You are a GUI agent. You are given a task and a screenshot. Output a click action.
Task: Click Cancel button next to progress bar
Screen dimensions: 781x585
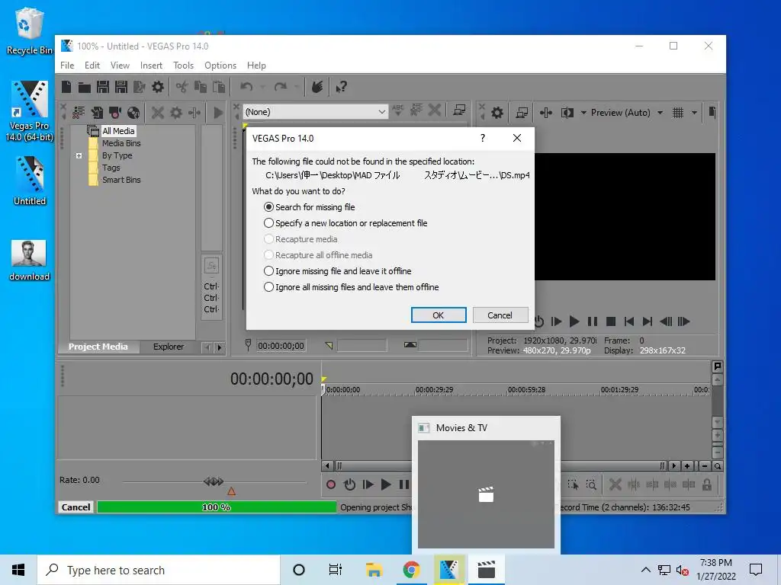[x=76, y=507]
